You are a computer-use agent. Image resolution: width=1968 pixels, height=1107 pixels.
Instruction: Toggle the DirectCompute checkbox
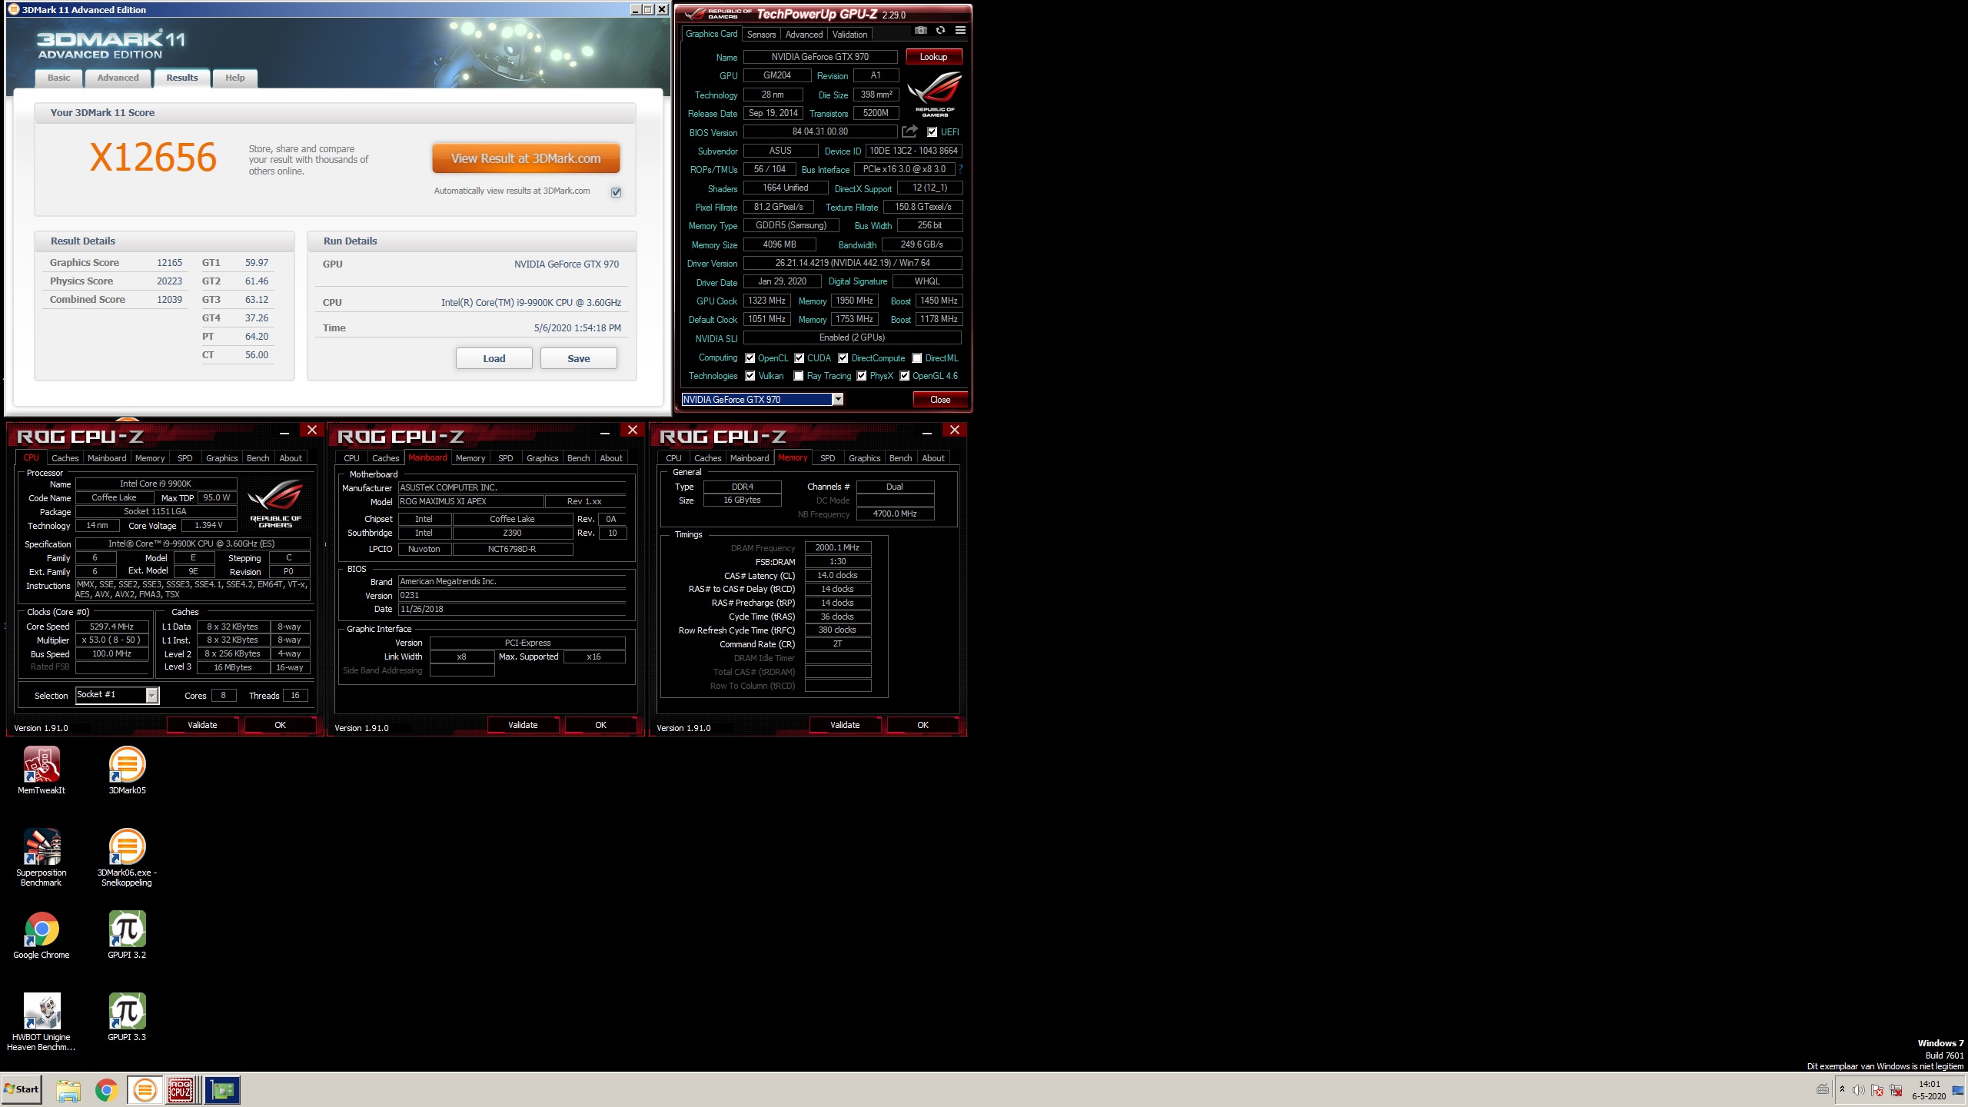point(843,358)
